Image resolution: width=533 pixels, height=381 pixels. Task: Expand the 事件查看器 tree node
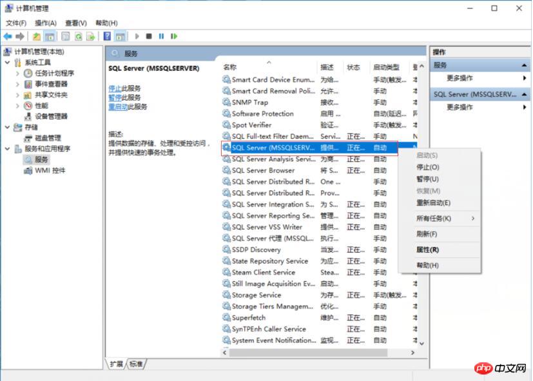click(17, 84)
